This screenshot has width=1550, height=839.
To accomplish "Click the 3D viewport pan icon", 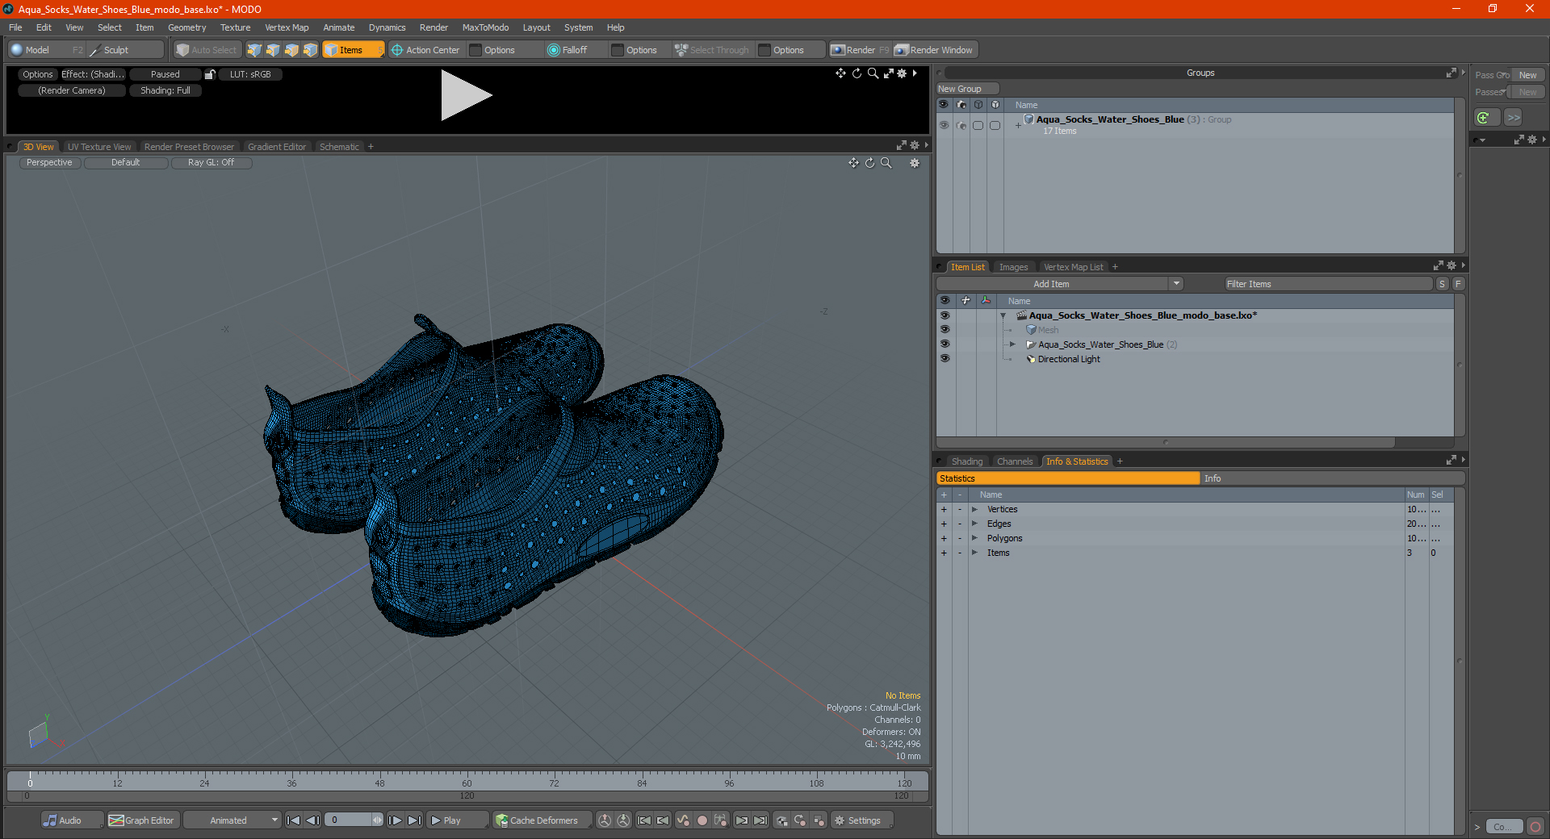I will [x=853, y=163].
